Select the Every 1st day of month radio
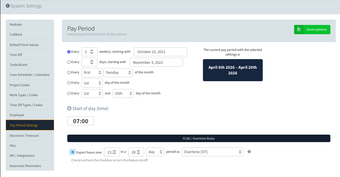The image size is (340, 177). point(69,83)
